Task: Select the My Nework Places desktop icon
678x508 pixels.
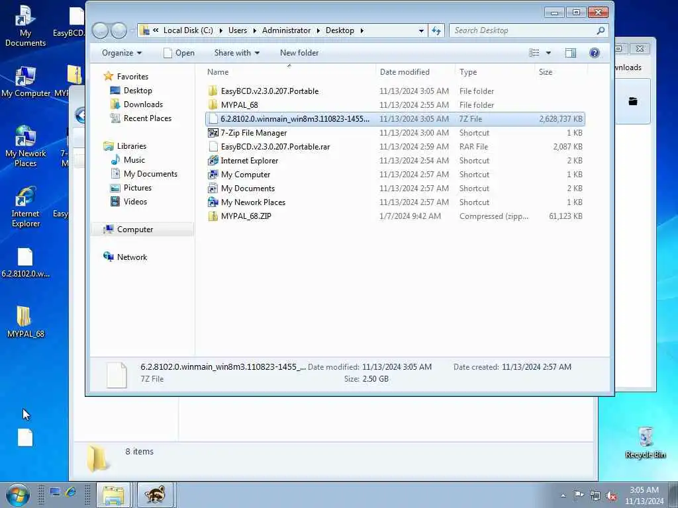Action: (x=25, y=146)
